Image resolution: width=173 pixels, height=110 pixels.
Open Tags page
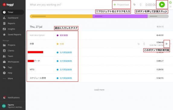click(10, 67)
